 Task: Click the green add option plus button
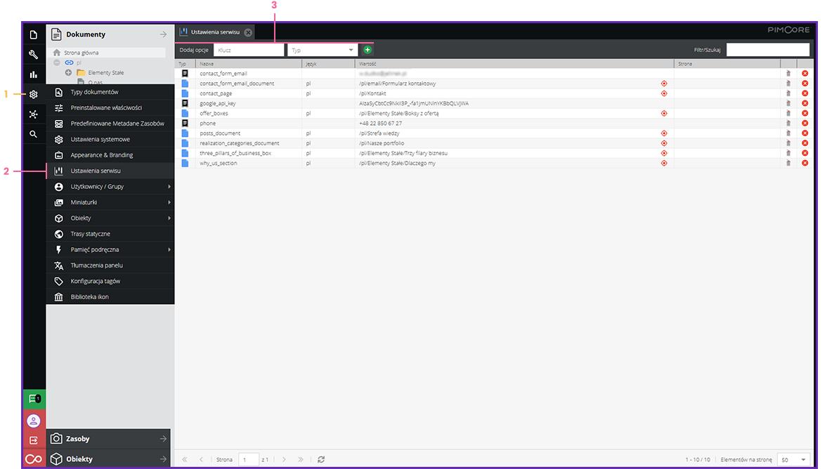pyautogui.click(x=368, y=50)
